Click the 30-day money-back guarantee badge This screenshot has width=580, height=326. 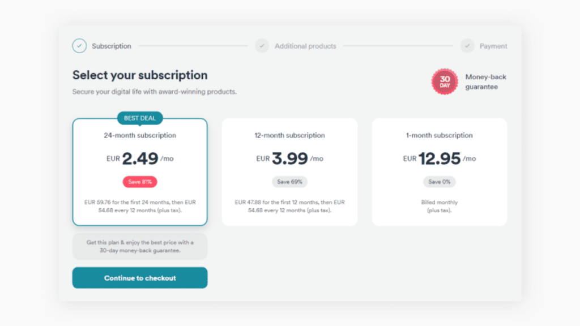[x=445, y=81]
